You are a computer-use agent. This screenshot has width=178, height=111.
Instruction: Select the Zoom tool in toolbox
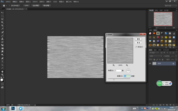click(2, 75)
